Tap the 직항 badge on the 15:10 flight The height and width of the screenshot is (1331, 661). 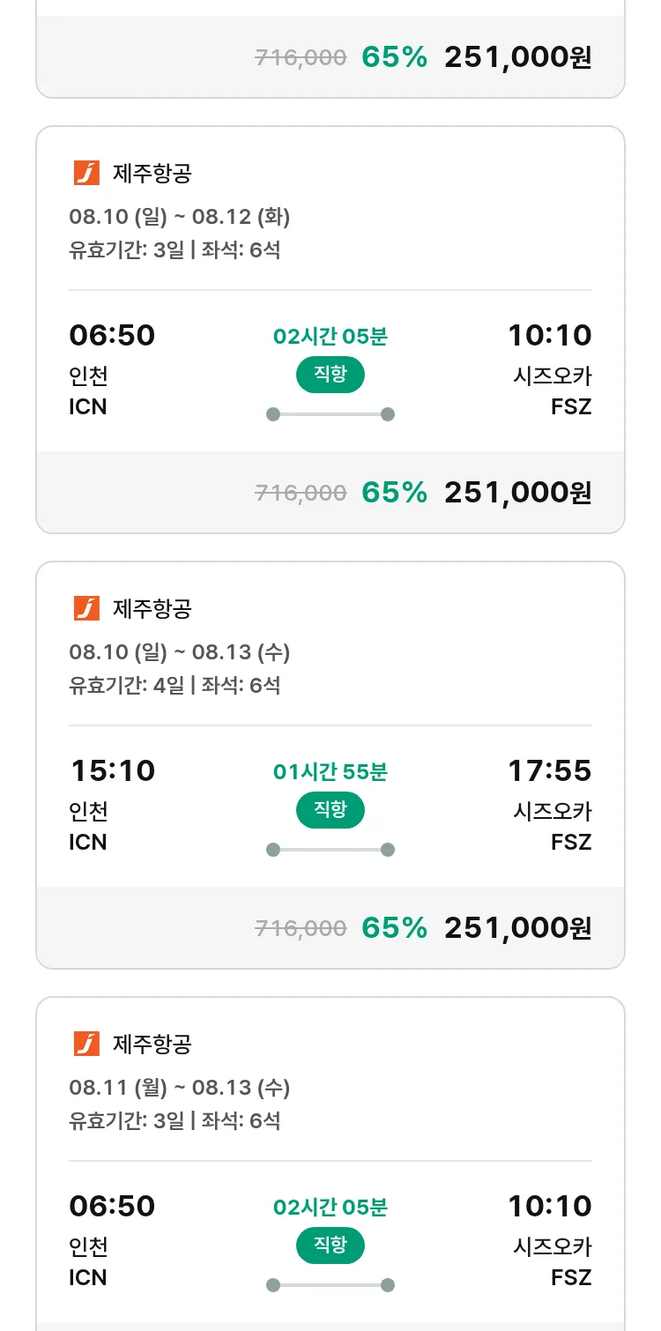(330, 810)
